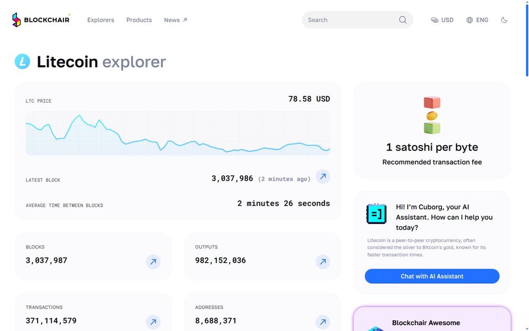Click the LTC PRICE label
The width and height of the screenshot is (529, 331).
pos(39,101)
